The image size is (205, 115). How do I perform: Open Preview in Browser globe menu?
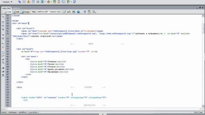(x=78, y=12)
